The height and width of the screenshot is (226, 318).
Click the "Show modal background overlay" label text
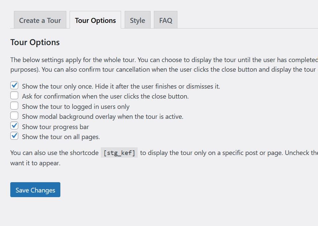click(x=102, y=116)
